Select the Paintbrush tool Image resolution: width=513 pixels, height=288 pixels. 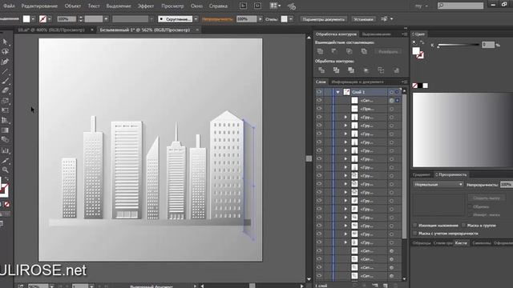click(x=5, y=82)
